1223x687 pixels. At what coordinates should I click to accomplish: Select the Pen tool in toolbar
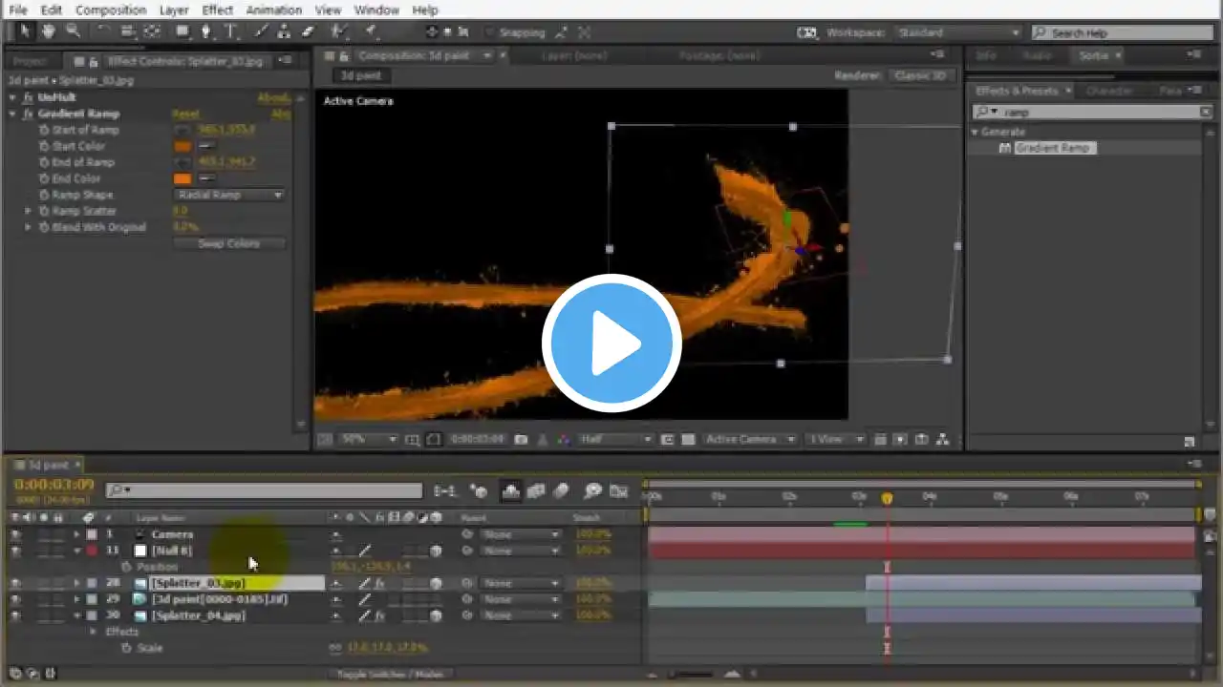pos(205,31)
